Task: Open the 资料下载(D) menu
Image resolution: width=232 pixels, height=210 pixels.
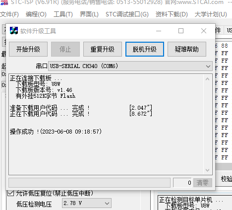Action: point(172,14)
